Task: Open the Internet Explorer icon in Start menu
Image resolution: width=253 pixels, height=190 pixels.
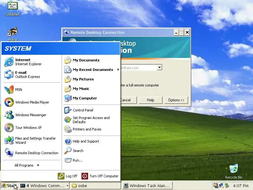Action: (x=9, y=62)
